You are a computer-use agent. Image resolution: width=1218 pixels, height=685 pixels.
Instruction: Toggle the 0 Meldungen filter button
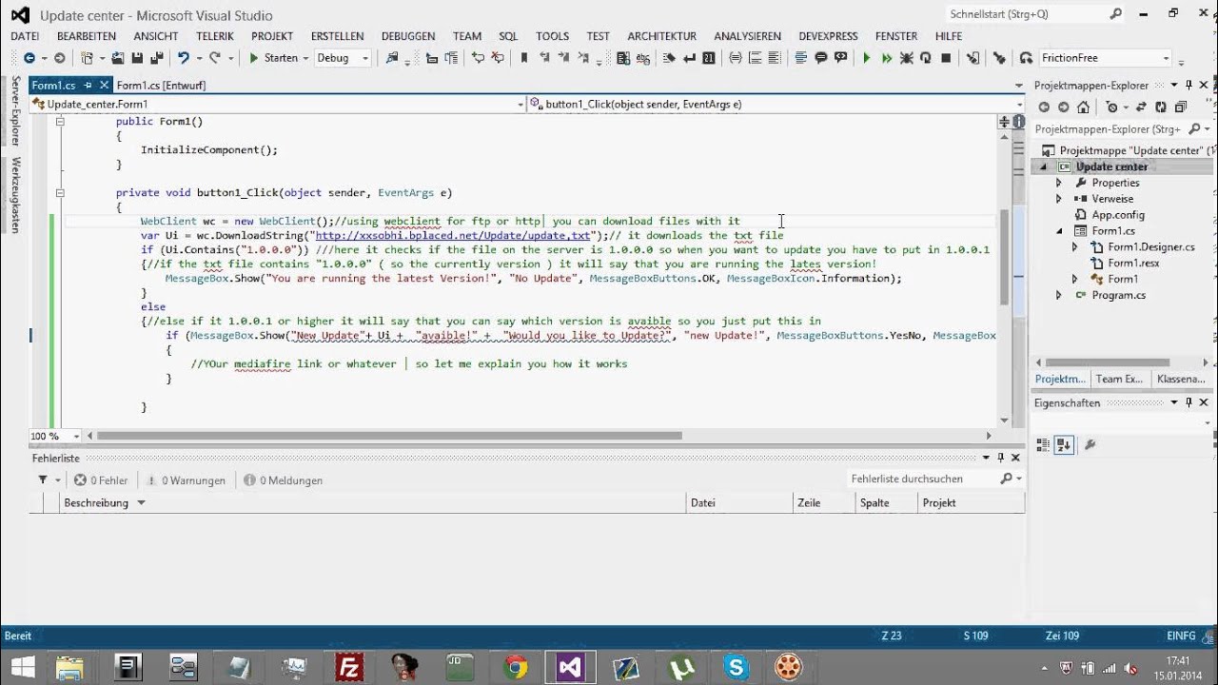coord(283,480)
